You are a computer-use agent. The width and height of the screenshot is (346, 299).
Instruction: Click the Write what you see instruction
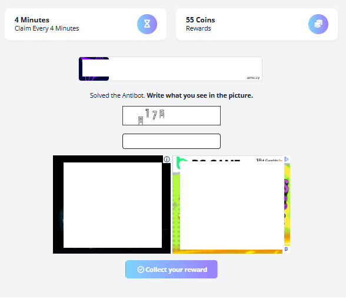pyautogui.click(x=200, y=95)
